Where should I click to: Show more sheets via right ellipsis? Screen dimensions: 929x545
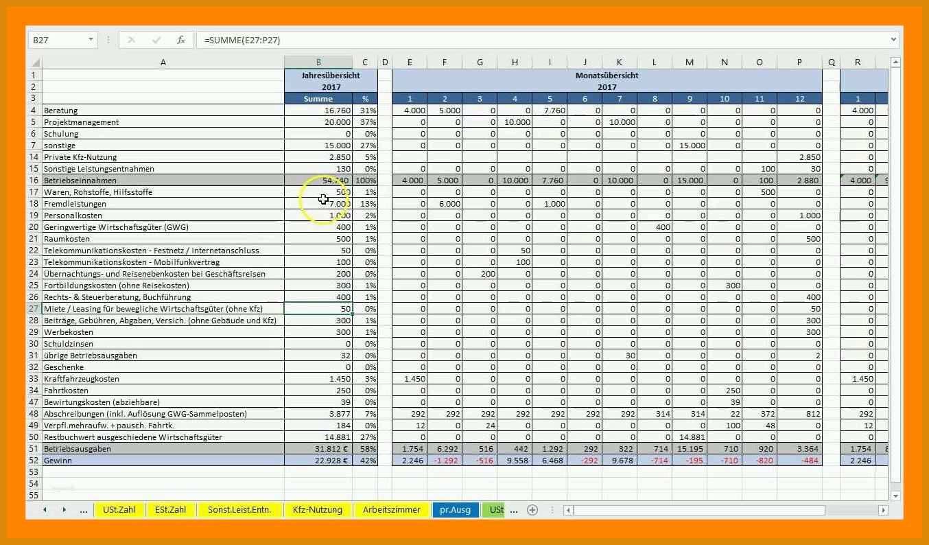514,510
